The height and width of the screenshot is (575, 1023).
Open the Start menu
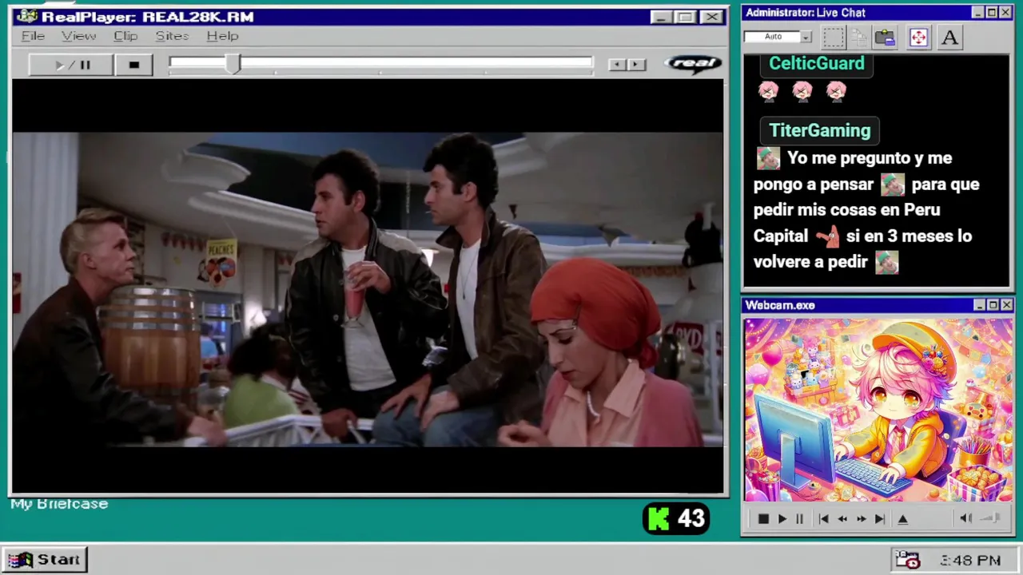(44, 560)
